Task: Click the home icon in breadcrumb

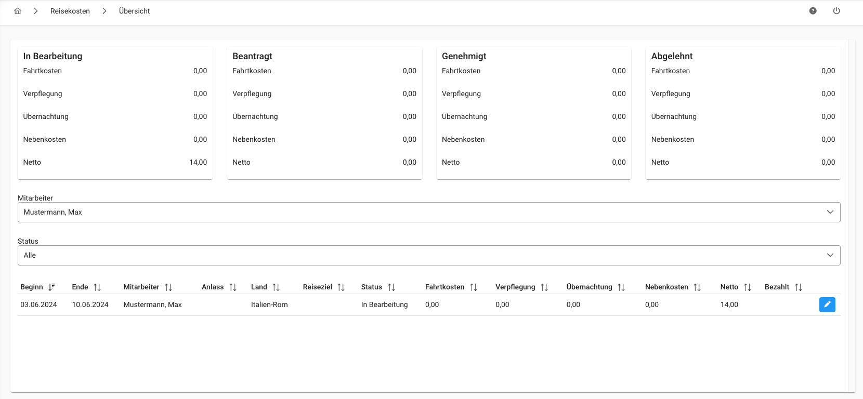Action: (18, 11)
